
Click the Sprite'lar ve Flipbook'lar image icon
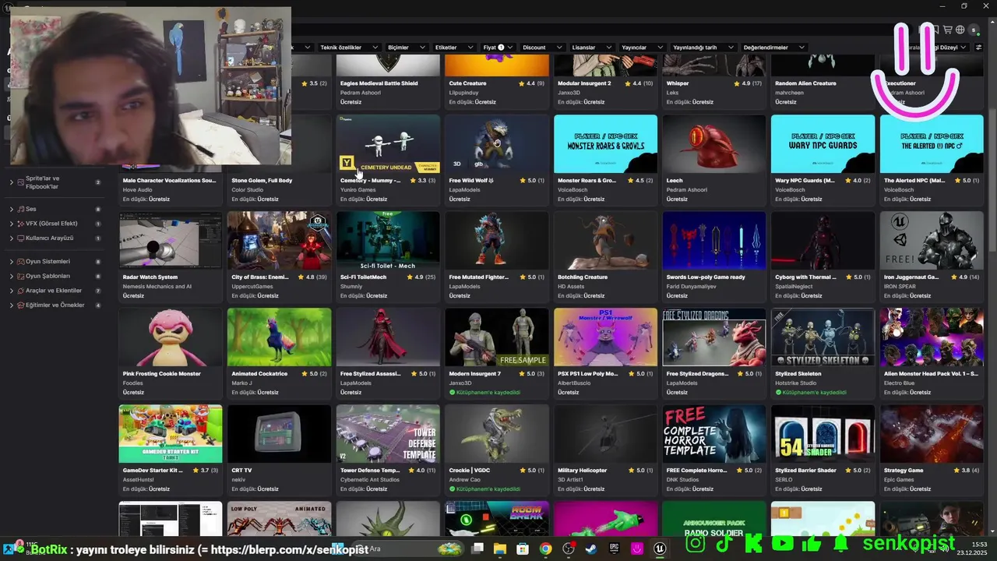tap(19, 182)
